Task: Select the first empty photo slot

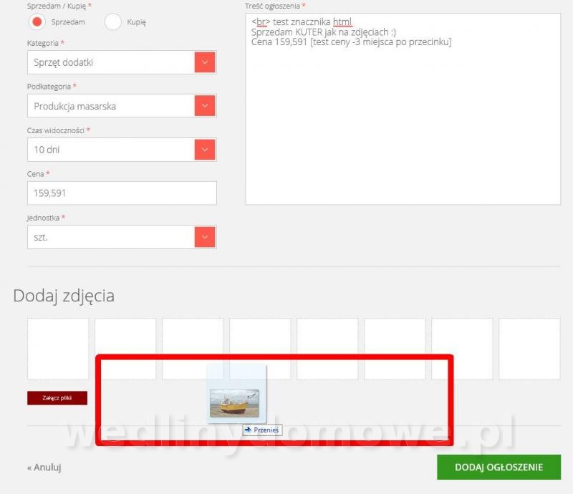Action: 58,349
